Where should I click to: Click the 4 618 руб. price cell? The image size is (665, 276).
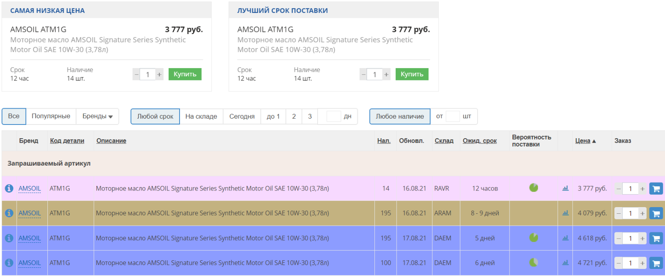coord(592,238)
